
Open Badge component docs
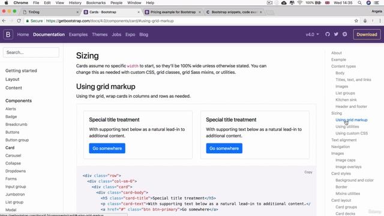(x=11, y=116)
